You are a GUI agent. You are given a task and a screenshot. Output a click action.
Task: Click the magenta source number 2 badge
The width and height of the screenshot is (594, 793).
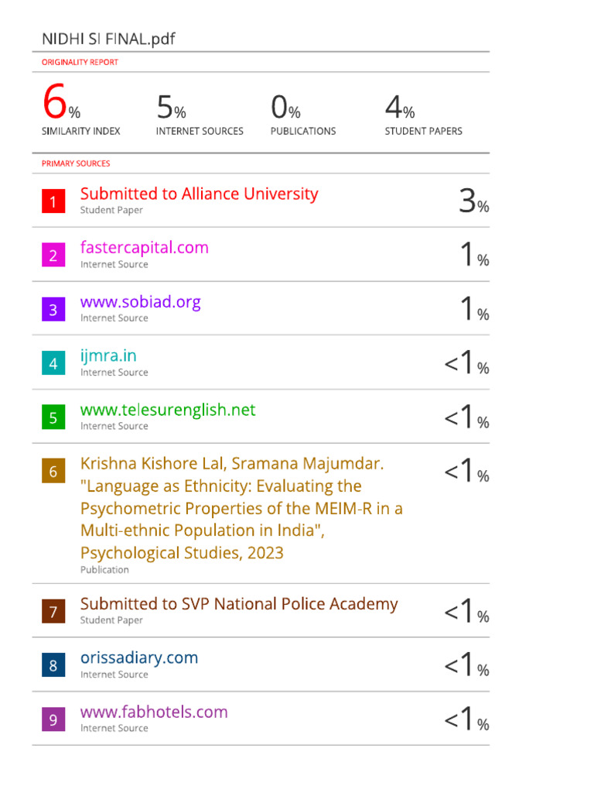53,256
